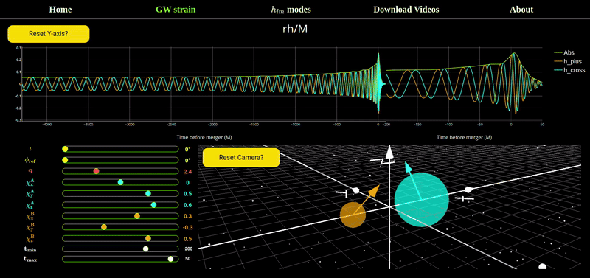The width and height of the screenshot is (590, 278).
Task: Click the Reset Camera? button
Action: 241,157
